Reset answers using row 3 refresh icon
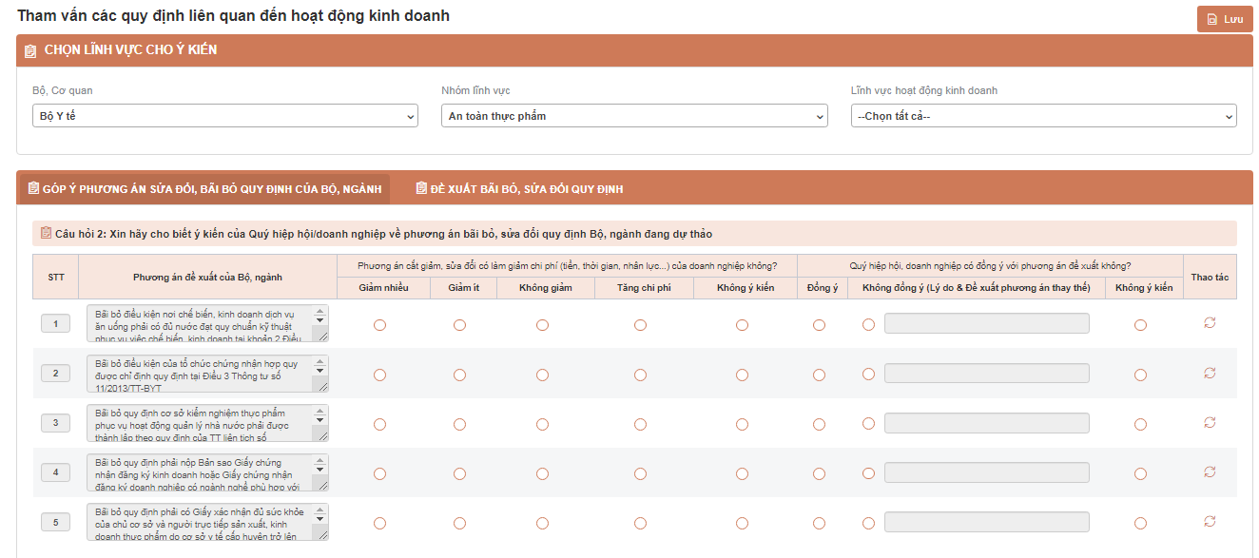Viewport: 1259px width, 558px height. (1210, 422)
